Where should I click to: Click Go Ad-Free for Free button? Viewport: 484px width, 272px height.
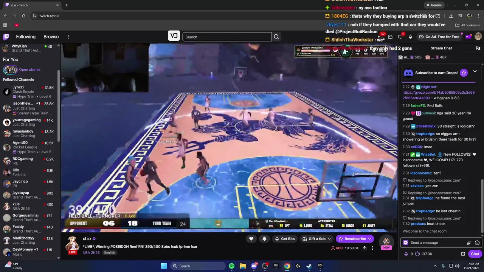click(439, 37)
